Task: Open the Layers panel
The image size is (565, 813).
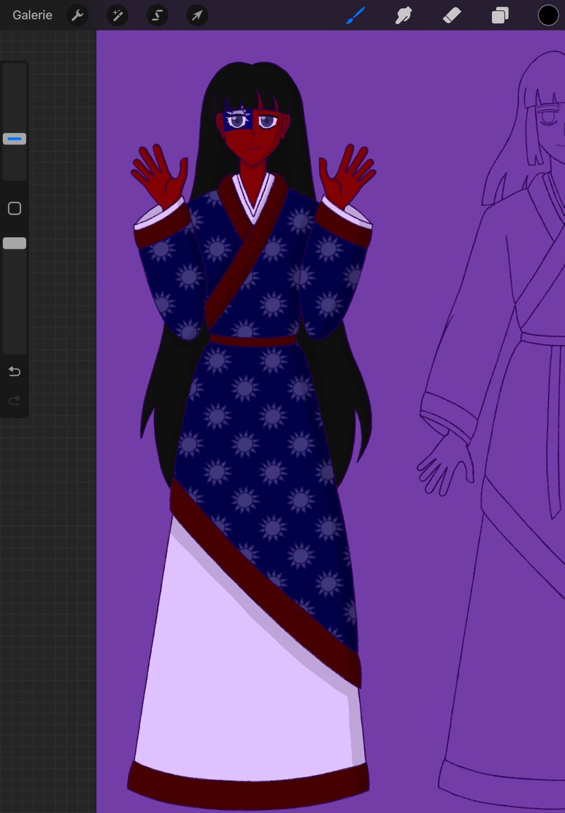Action: tap(499, 14)
